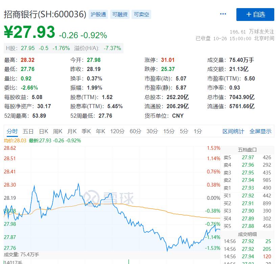Select the 买3 order row 27.90
This screenshot has height=264, width=279.
[x=247, y=211]
